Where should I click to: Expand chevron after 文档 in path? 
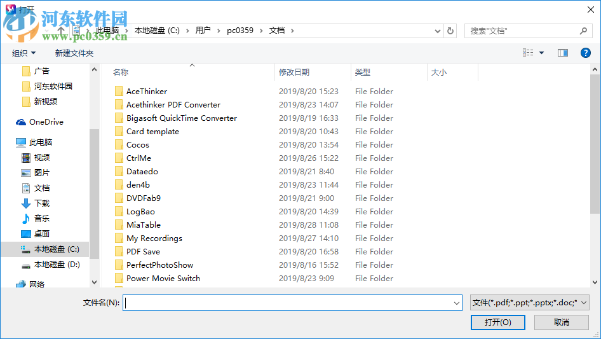[292, 31]
